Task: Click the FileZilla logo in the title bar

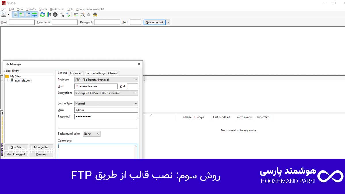Action: click(x=3, y=3)
